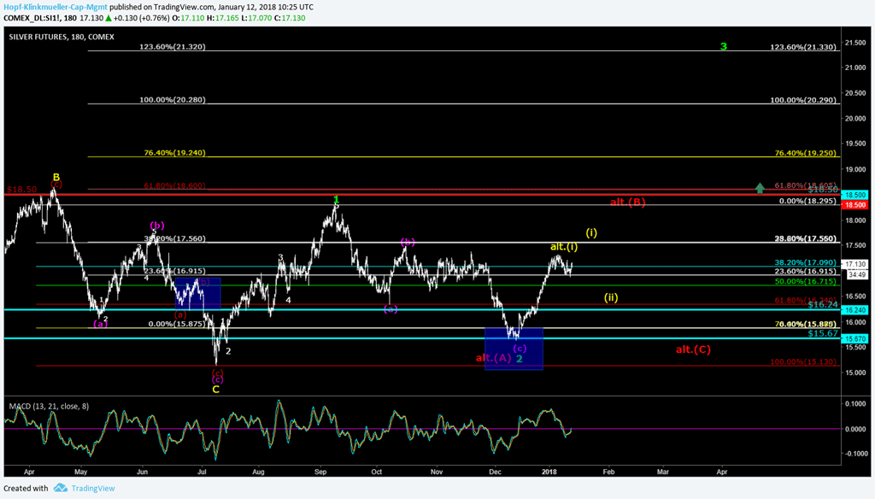
Task: Select the green wave 3 label
Action: coord(723,46)
